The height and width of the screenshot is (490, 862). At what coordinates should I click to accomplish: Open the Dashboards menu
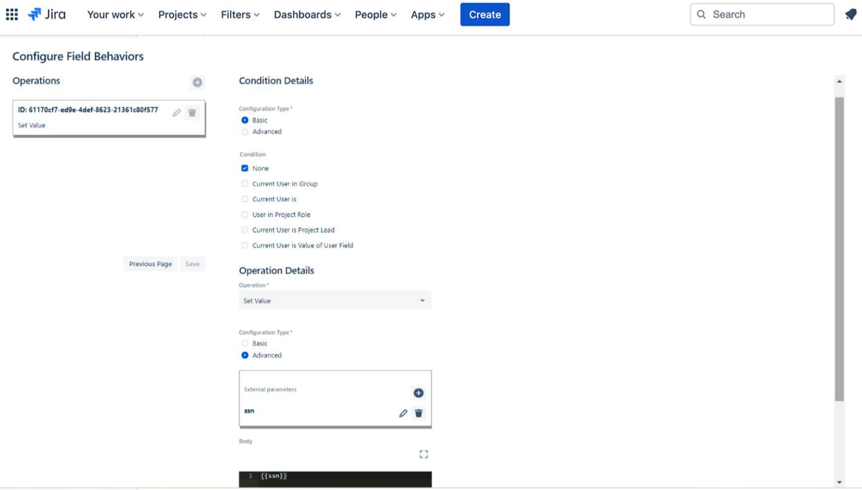click(x=307, y=14)
